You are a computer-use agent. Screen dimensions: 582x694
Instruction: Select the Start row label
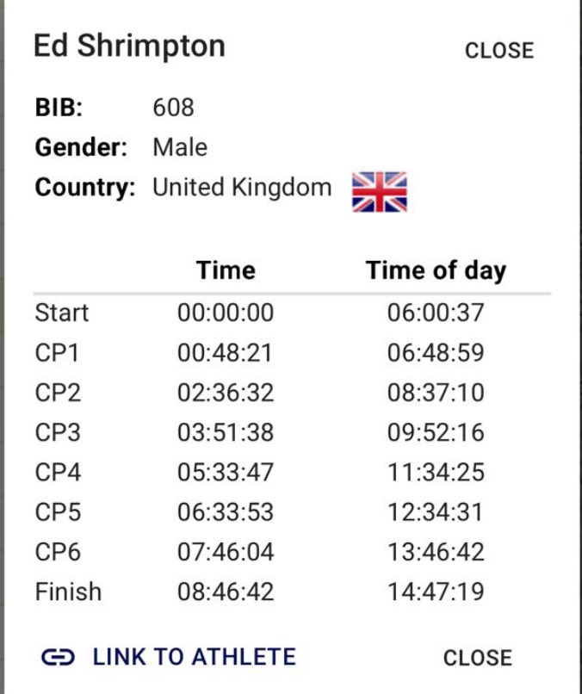(x=62, y=313)
